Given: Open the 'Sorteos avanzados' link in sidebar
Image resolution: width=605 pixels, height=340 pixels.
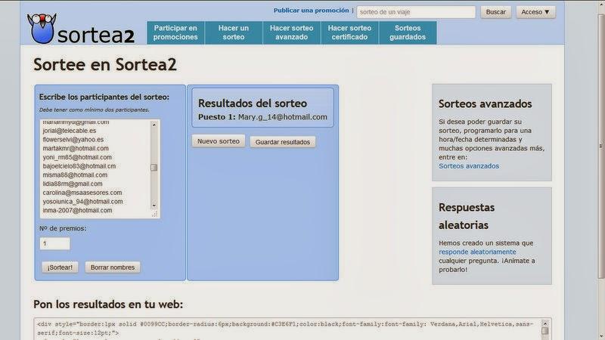Looking at the screenshot, I should [x=469, y=165].
